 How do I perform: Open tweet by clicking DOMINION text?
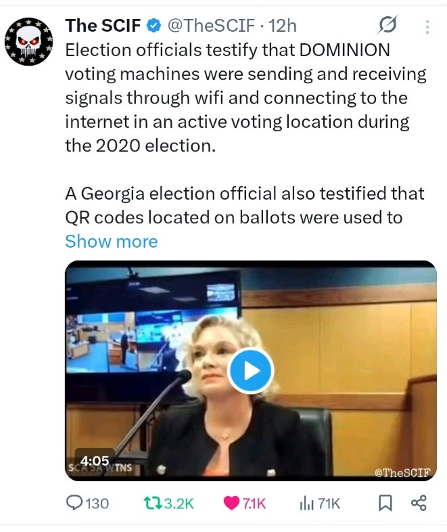tap(344, 50)
